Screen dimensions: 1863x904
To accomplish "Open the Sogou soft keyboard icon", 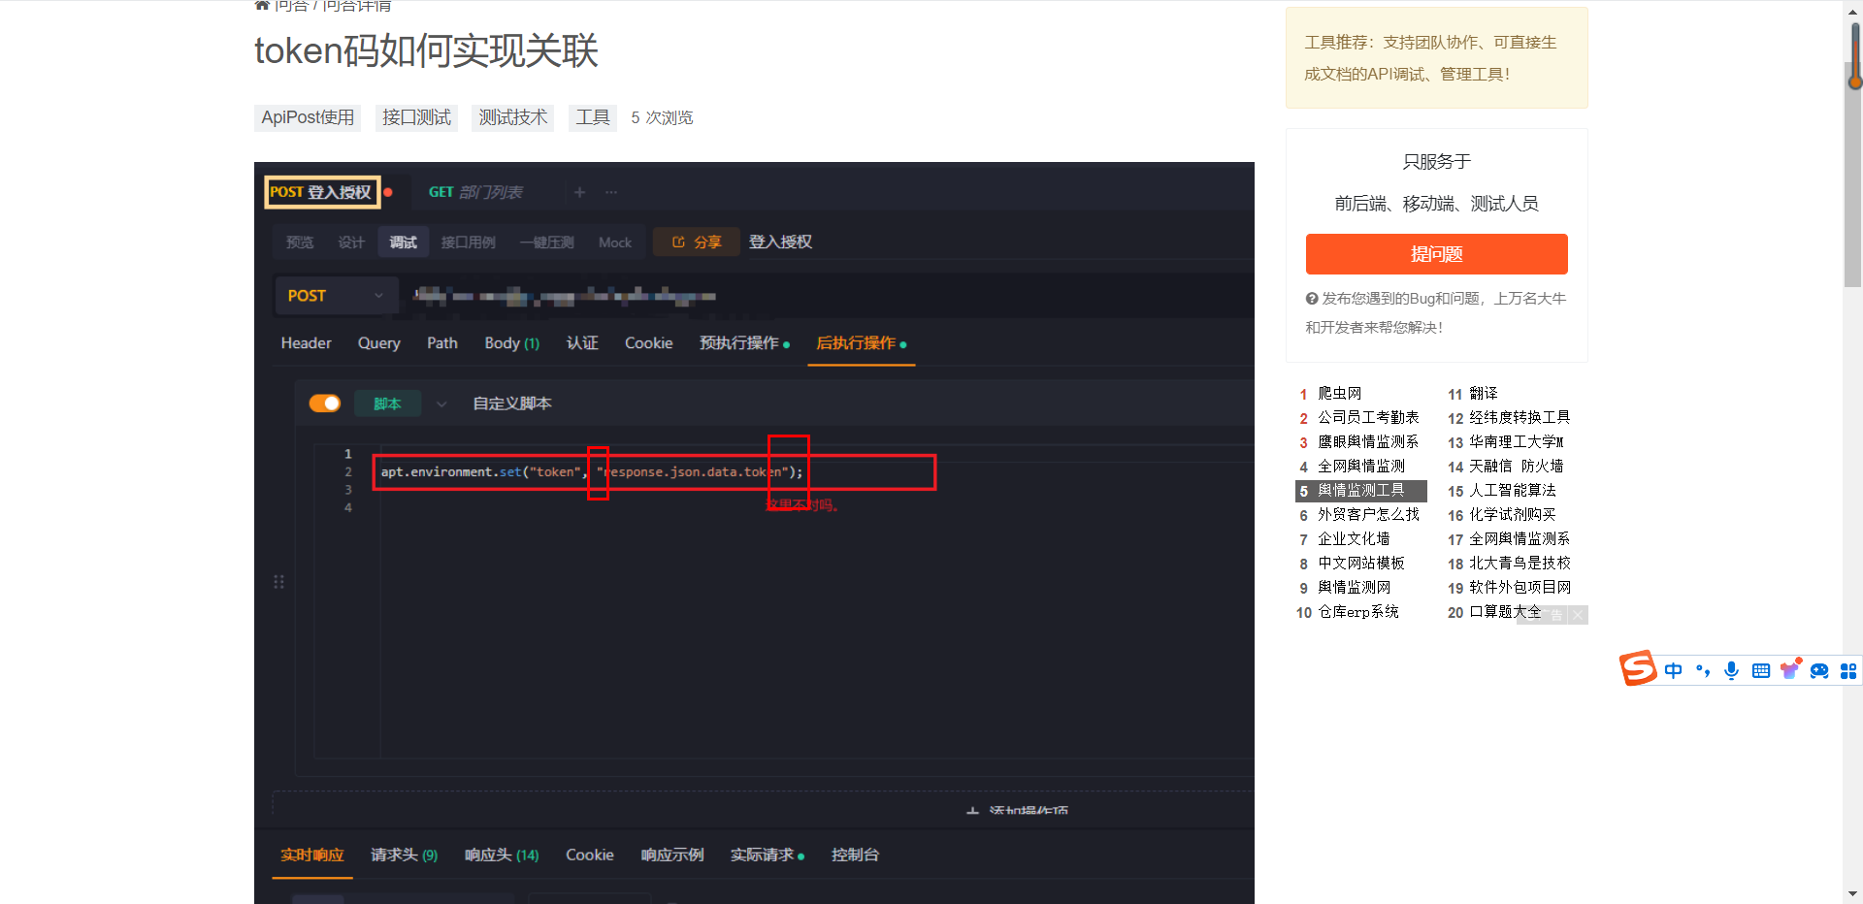I will point(1761,670).
